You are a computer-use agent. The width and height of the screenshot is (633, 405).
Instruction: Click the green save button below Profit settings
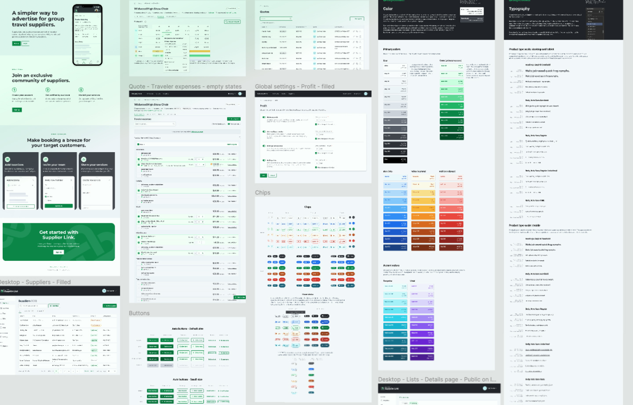click(264, 175)
